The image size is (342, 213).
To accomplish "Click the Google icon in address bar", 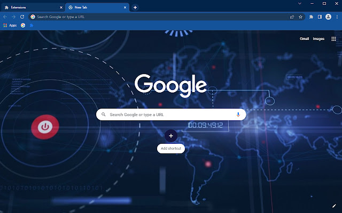I will pos(33,17).
